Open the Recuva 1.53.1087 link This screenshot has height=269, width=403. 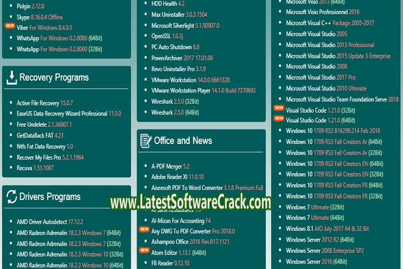(x=35, y=168)
